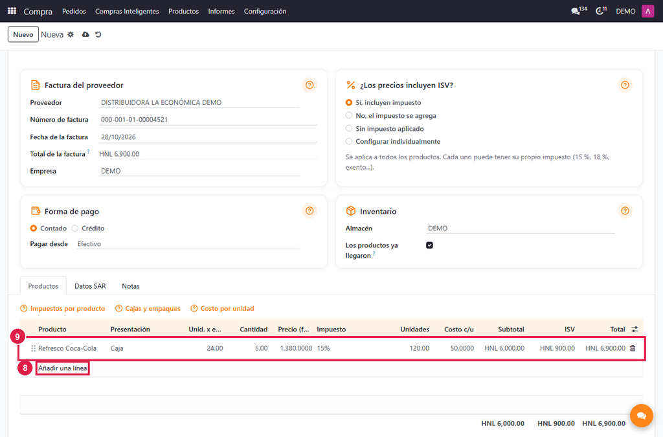Open help for ¿Los precios incluyen ISV? card
663x437 pixels.
625,85
